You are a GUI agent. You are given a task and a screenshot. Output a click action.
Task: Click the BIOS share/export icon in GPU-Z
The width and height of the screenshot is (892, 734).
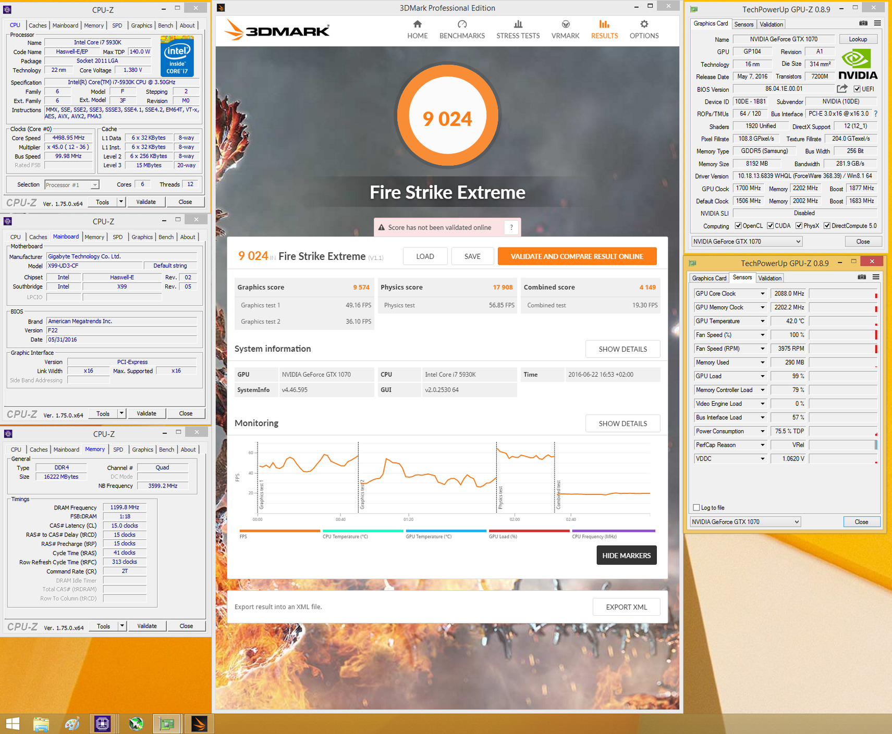842,89
